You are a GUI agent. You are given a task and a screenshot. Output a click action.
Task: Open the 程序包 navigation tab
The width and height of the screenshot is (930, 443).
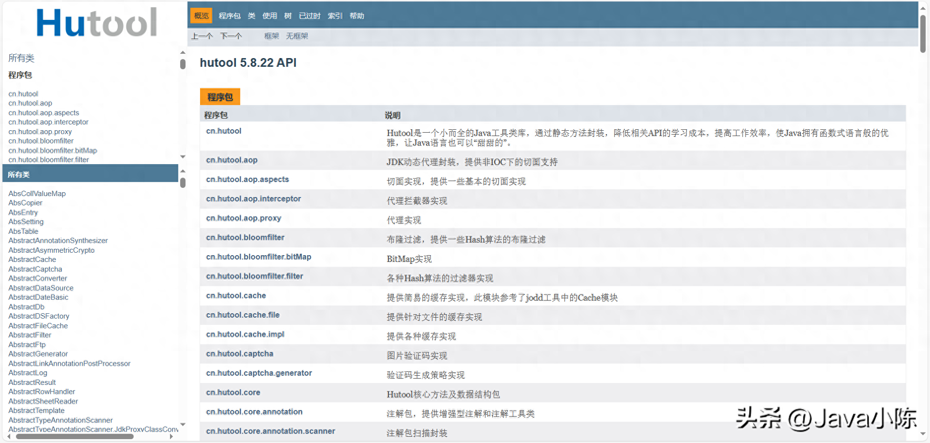230,16
